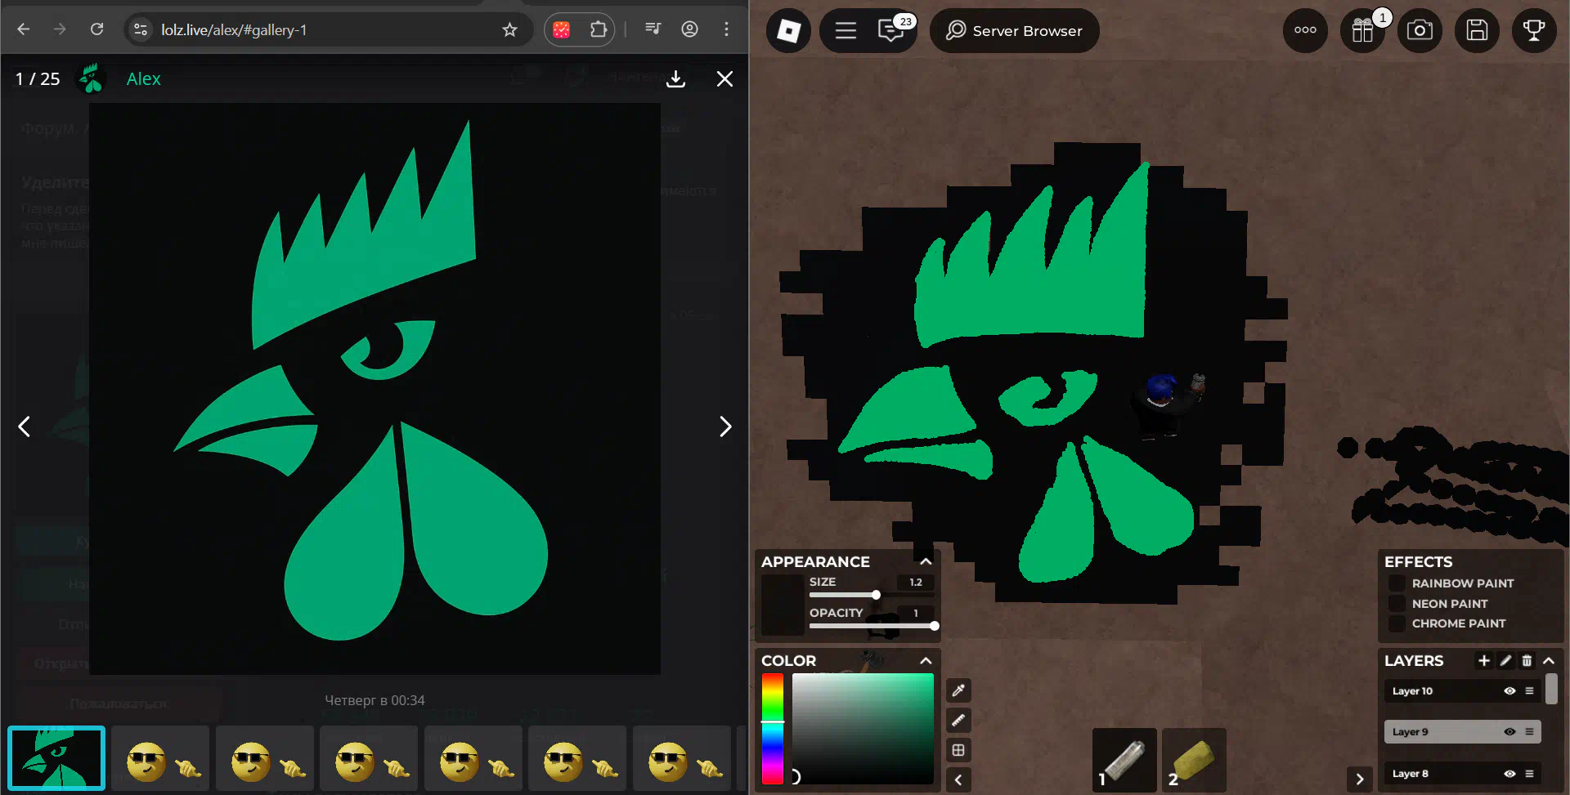
Task: Collapse the Layers panel
Action: 1549,660
